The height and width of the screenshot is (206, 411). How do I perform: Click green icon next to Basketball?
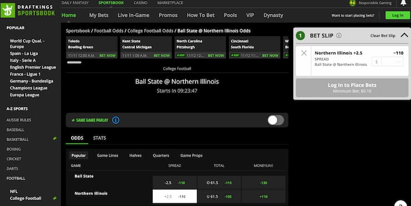54,138
